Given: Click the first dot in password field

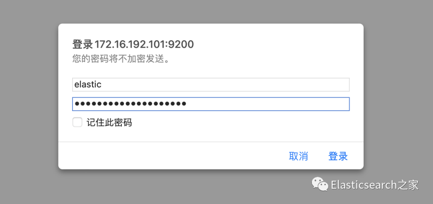Looking at the screenshot, I should (77, 104).
